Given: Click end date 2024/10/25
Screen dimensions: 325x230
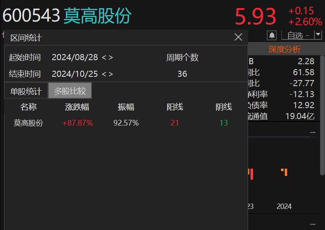Looking at the screenshot, I should tap(75, 74).
